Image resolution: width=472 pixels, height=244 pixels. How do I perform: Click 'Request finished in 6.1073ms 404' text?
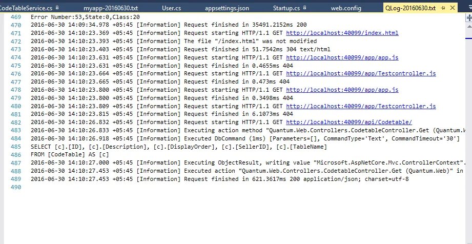coord(238,114)
